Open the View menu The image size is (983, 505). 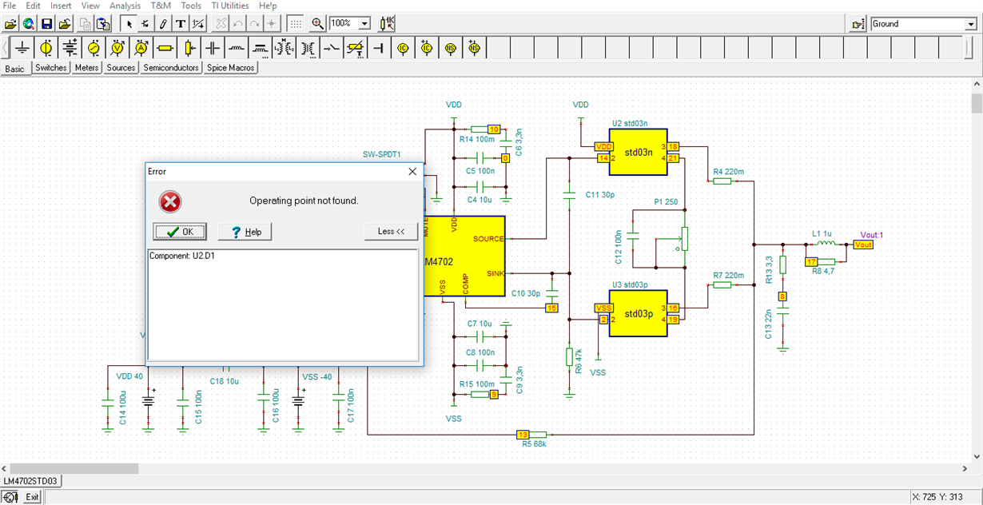tap(90, 6)
